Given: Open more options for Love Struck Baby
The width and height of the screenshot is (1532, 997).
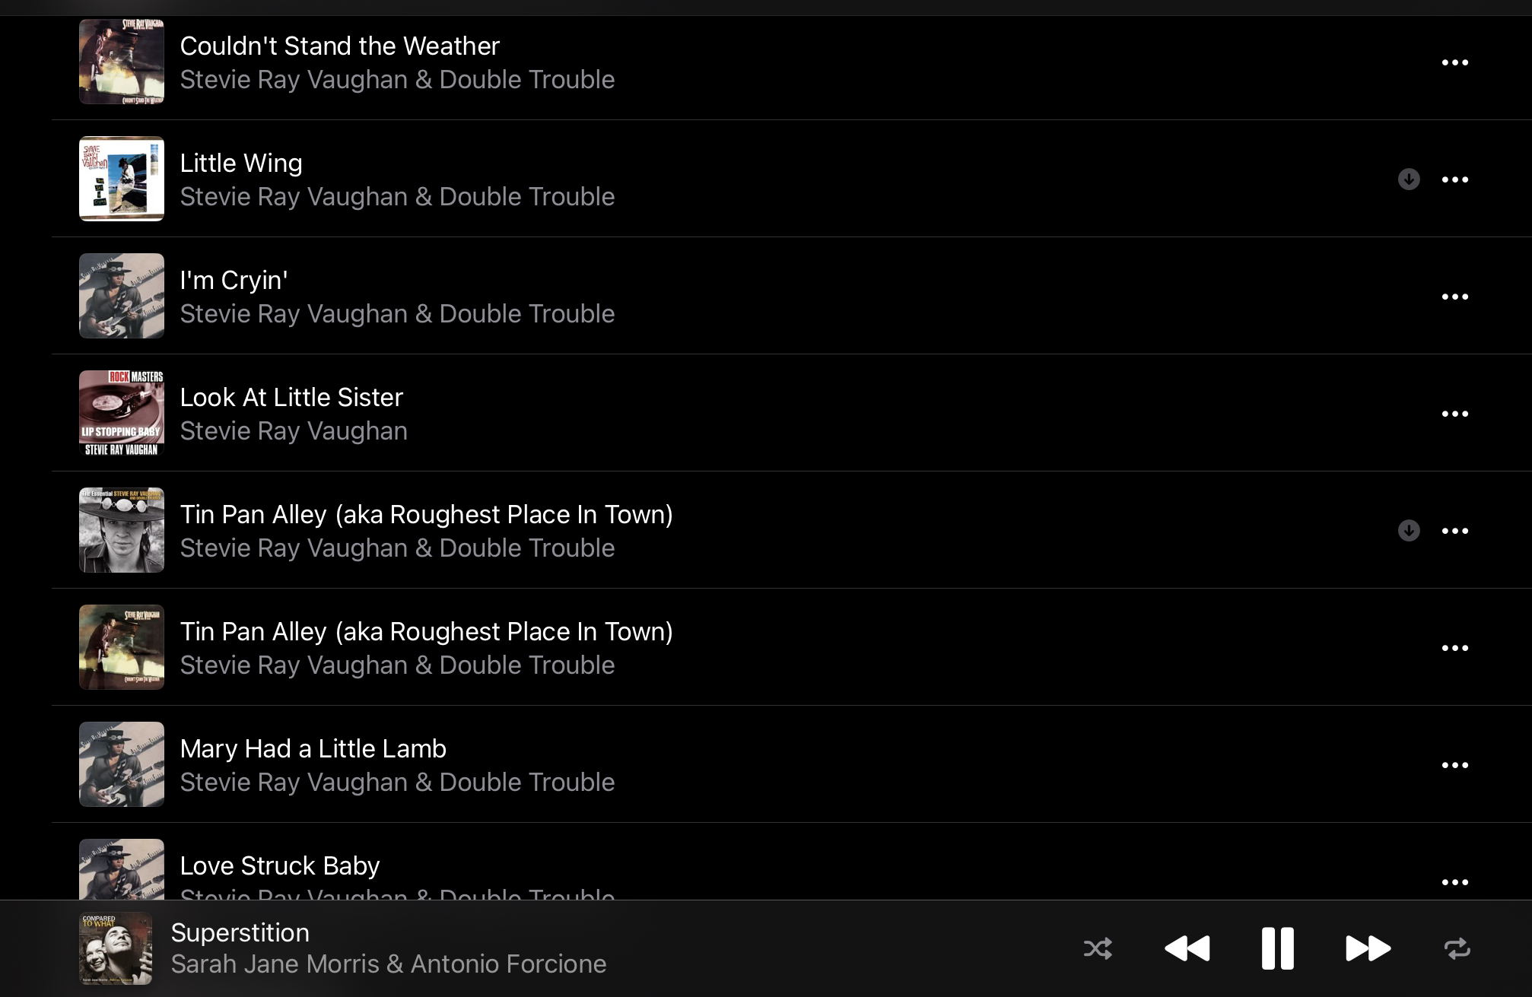Looking at the screenshot, I should pos(1455,882).
